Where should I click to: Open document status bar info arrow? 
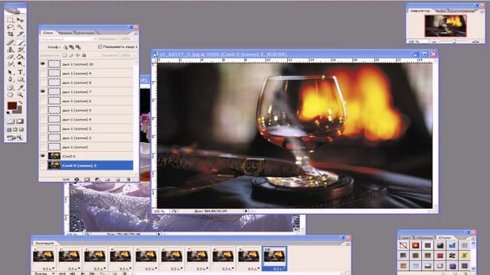click(x=247, y=211)
